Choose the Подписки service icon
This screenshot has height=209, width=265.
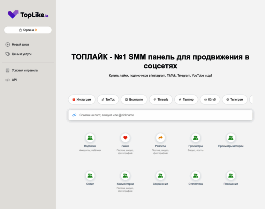coord(90,138)
